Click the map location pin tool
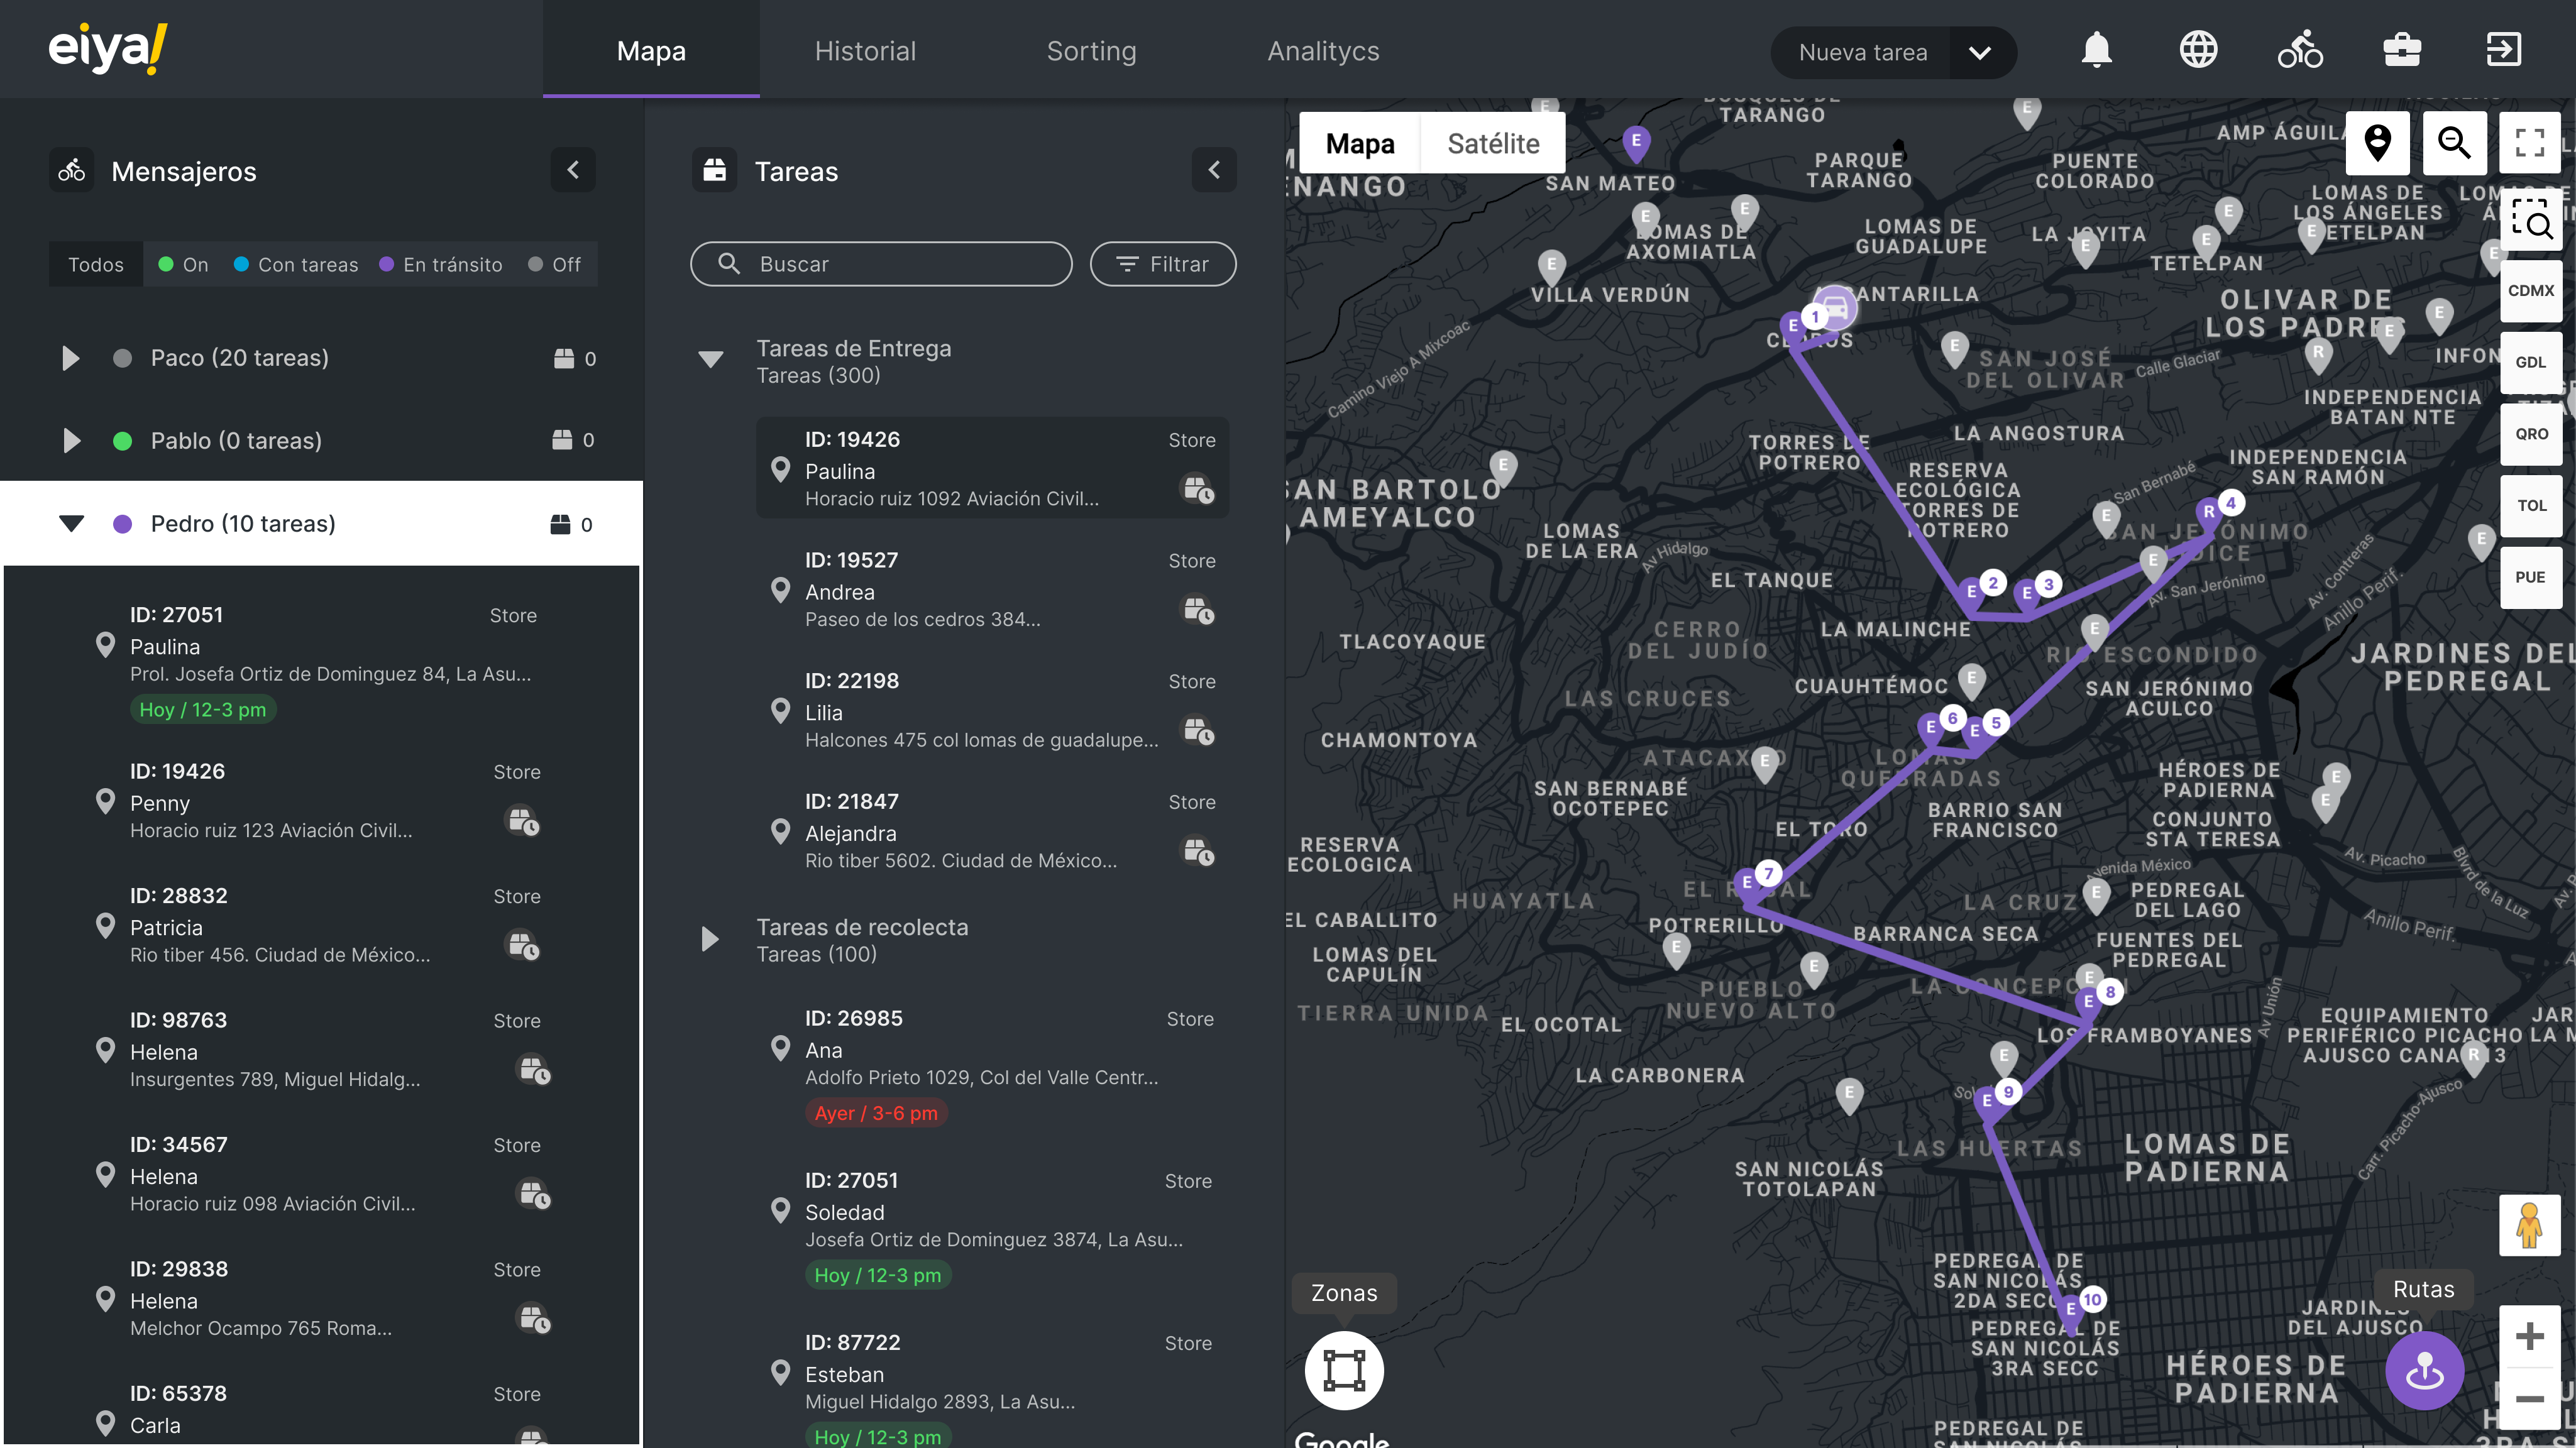2576x1448 pixels. 2377,143
